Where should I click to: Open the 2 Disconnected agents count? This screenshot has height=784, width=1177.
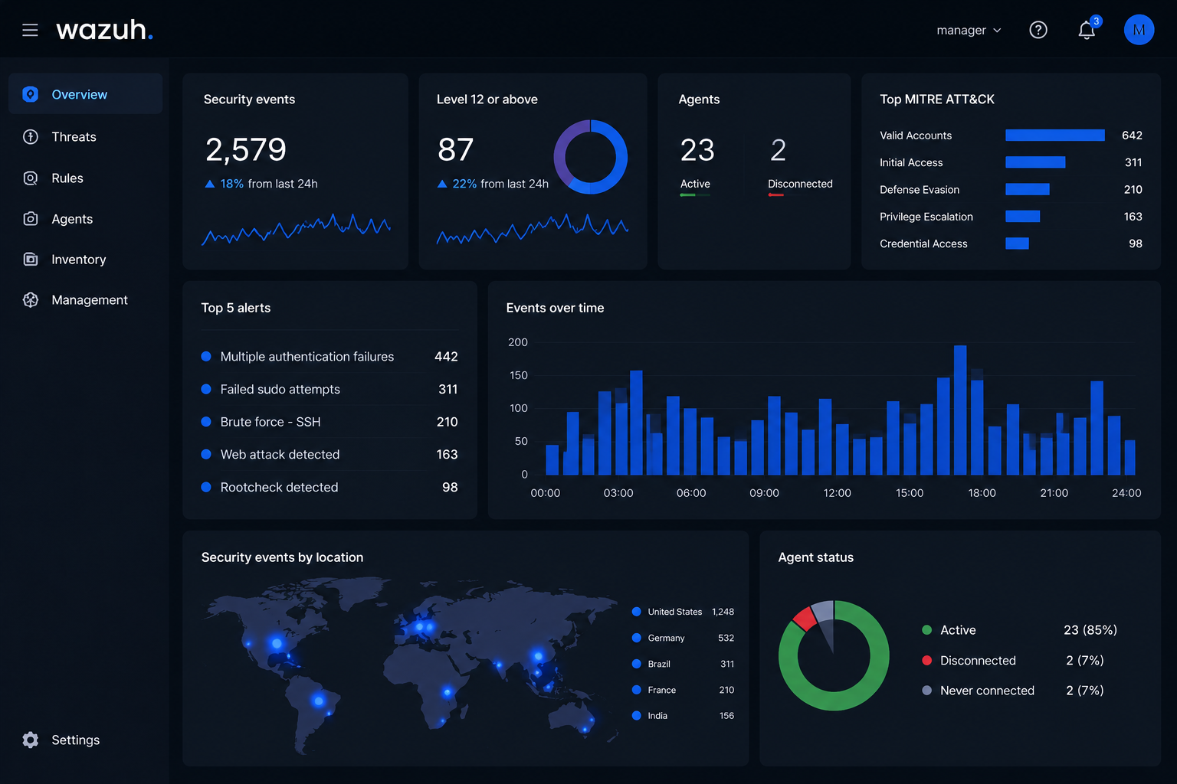pyautogui.click(x=778, y=150)
